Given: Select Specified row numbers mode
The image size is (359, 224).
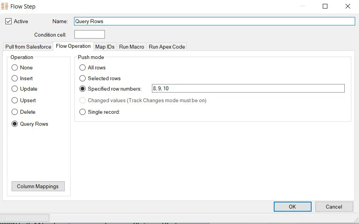Looking at the screenshot, I should [82, 89].
